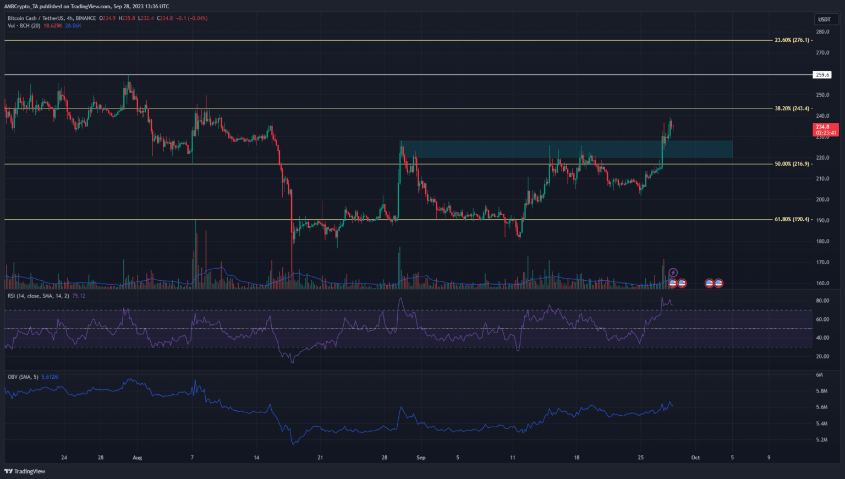Open the leftmost US flag economic event

[x=672, y=283]
